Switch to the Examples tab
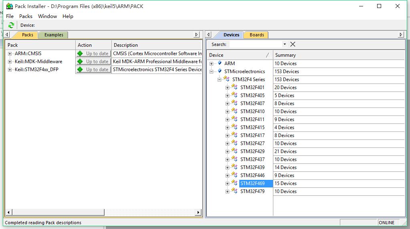410x229 pixels. point(54,35)
